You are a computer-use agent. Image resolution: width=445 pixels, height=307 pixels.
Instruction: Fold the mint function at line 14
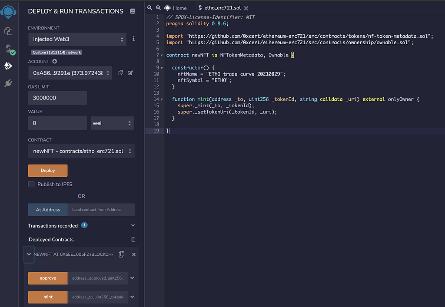coord(162,99)
